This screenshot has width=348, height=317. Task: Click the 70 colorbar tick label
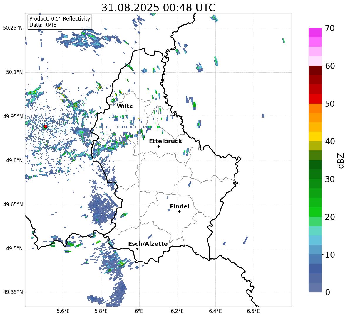click(330, 28)
